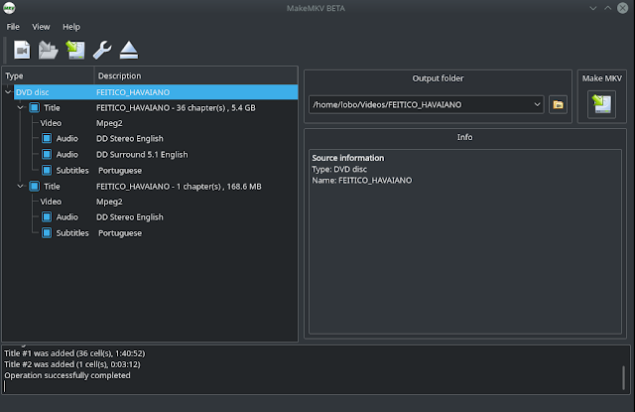
Task: Open disc folder toolbar icon
Action: 49,50
